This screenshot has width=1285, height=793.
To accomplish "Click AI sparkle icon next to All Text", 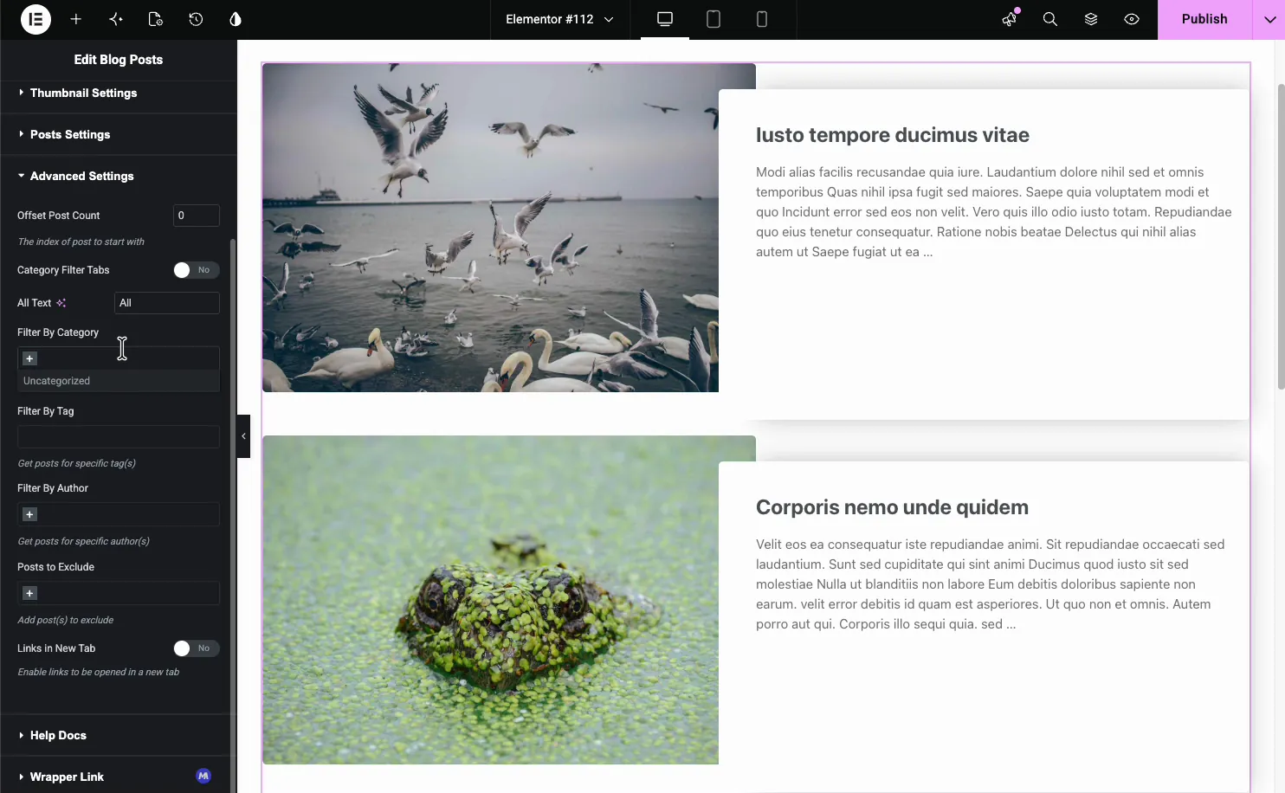I will coord(61,303).
